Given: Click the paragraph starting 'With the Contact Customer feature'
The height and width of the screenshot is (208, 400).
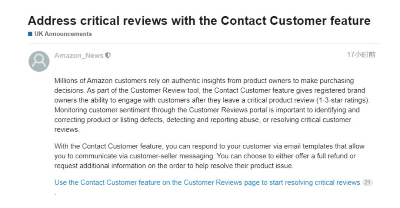Looking at the screenshot, I should (x=204, y=156).
